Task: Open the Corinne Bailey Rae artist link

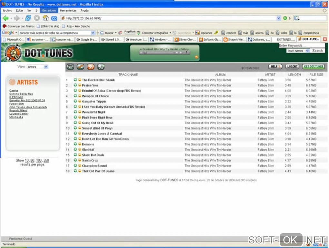Action: click(x=21, y=94)
